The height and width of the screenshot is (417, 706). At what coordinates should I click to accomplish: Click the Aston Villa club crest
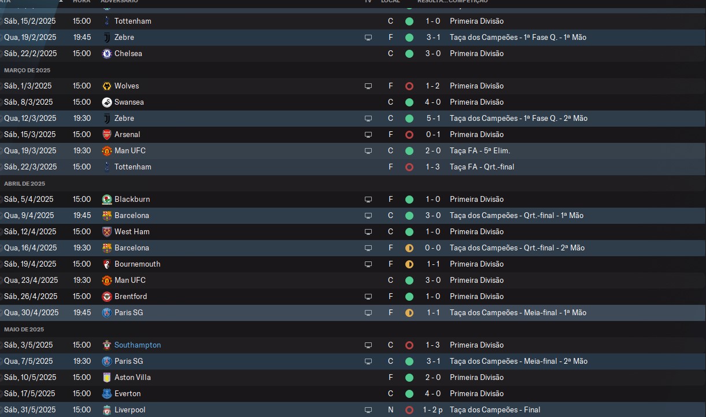[106, 377]
